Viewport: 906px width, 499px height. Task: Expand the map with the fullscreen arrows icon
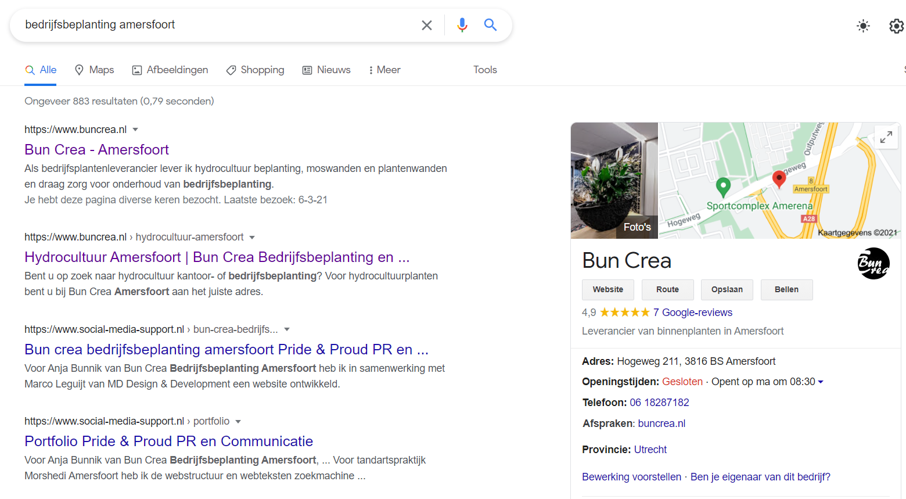point(886,137)
